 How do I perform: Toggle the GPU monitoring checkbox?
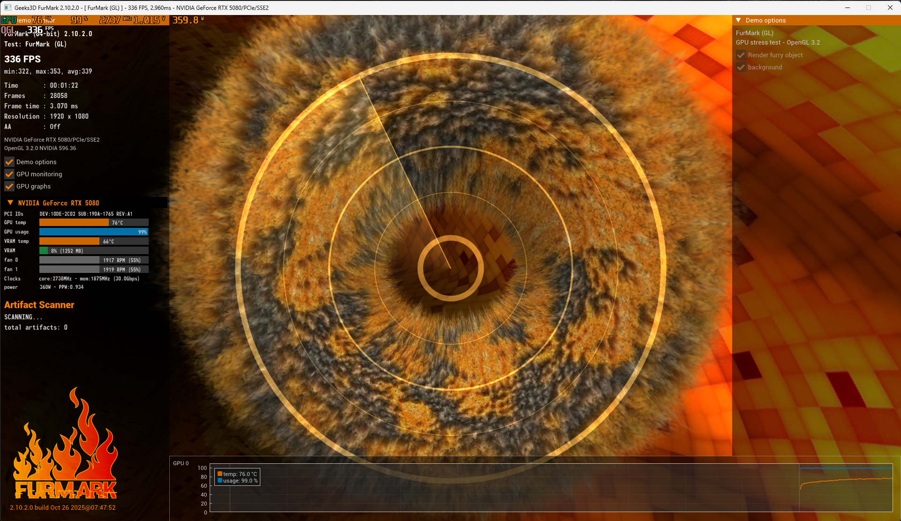(9, 174)
